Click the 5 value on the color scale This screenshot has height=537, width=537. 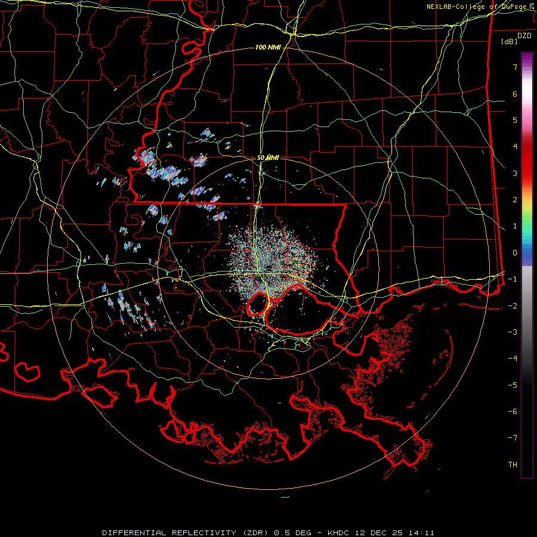(x=515, y=120)
